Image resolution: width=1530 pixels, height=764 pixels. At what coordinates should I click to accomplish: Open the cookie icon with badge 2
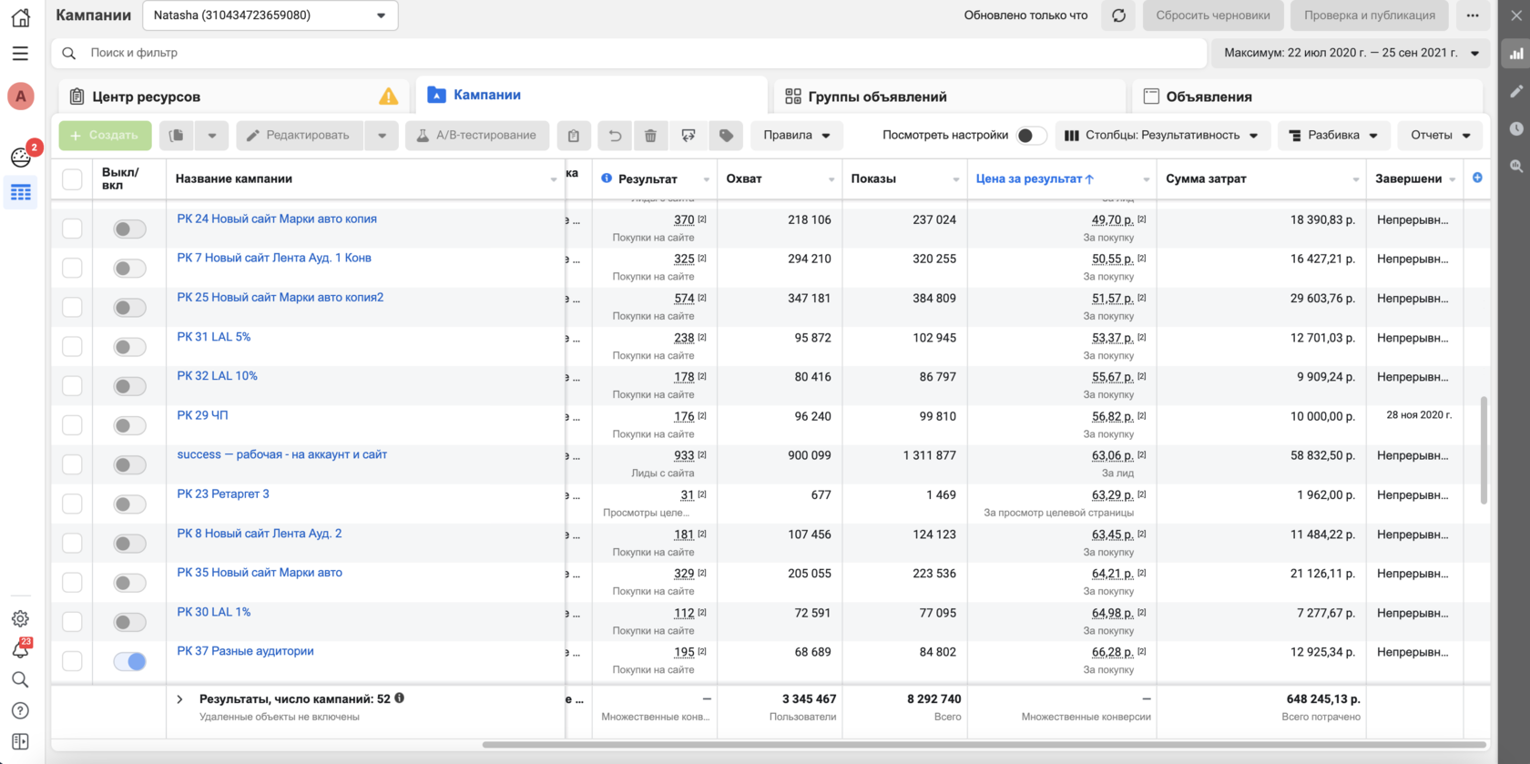pyautogui.click(x=20, y=157)
